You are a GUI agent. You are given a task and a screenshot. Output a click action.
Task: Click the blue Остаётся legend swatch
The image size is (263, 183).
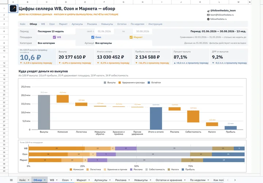click(x=149, y=82)
